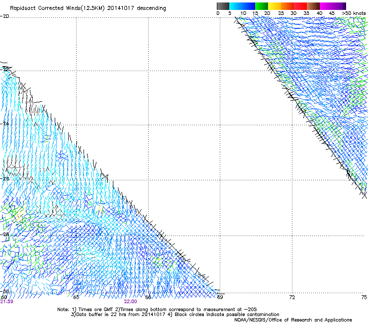
Task: Pick the green 15-20 knots legend swatch
Action: tap(262, 6)
